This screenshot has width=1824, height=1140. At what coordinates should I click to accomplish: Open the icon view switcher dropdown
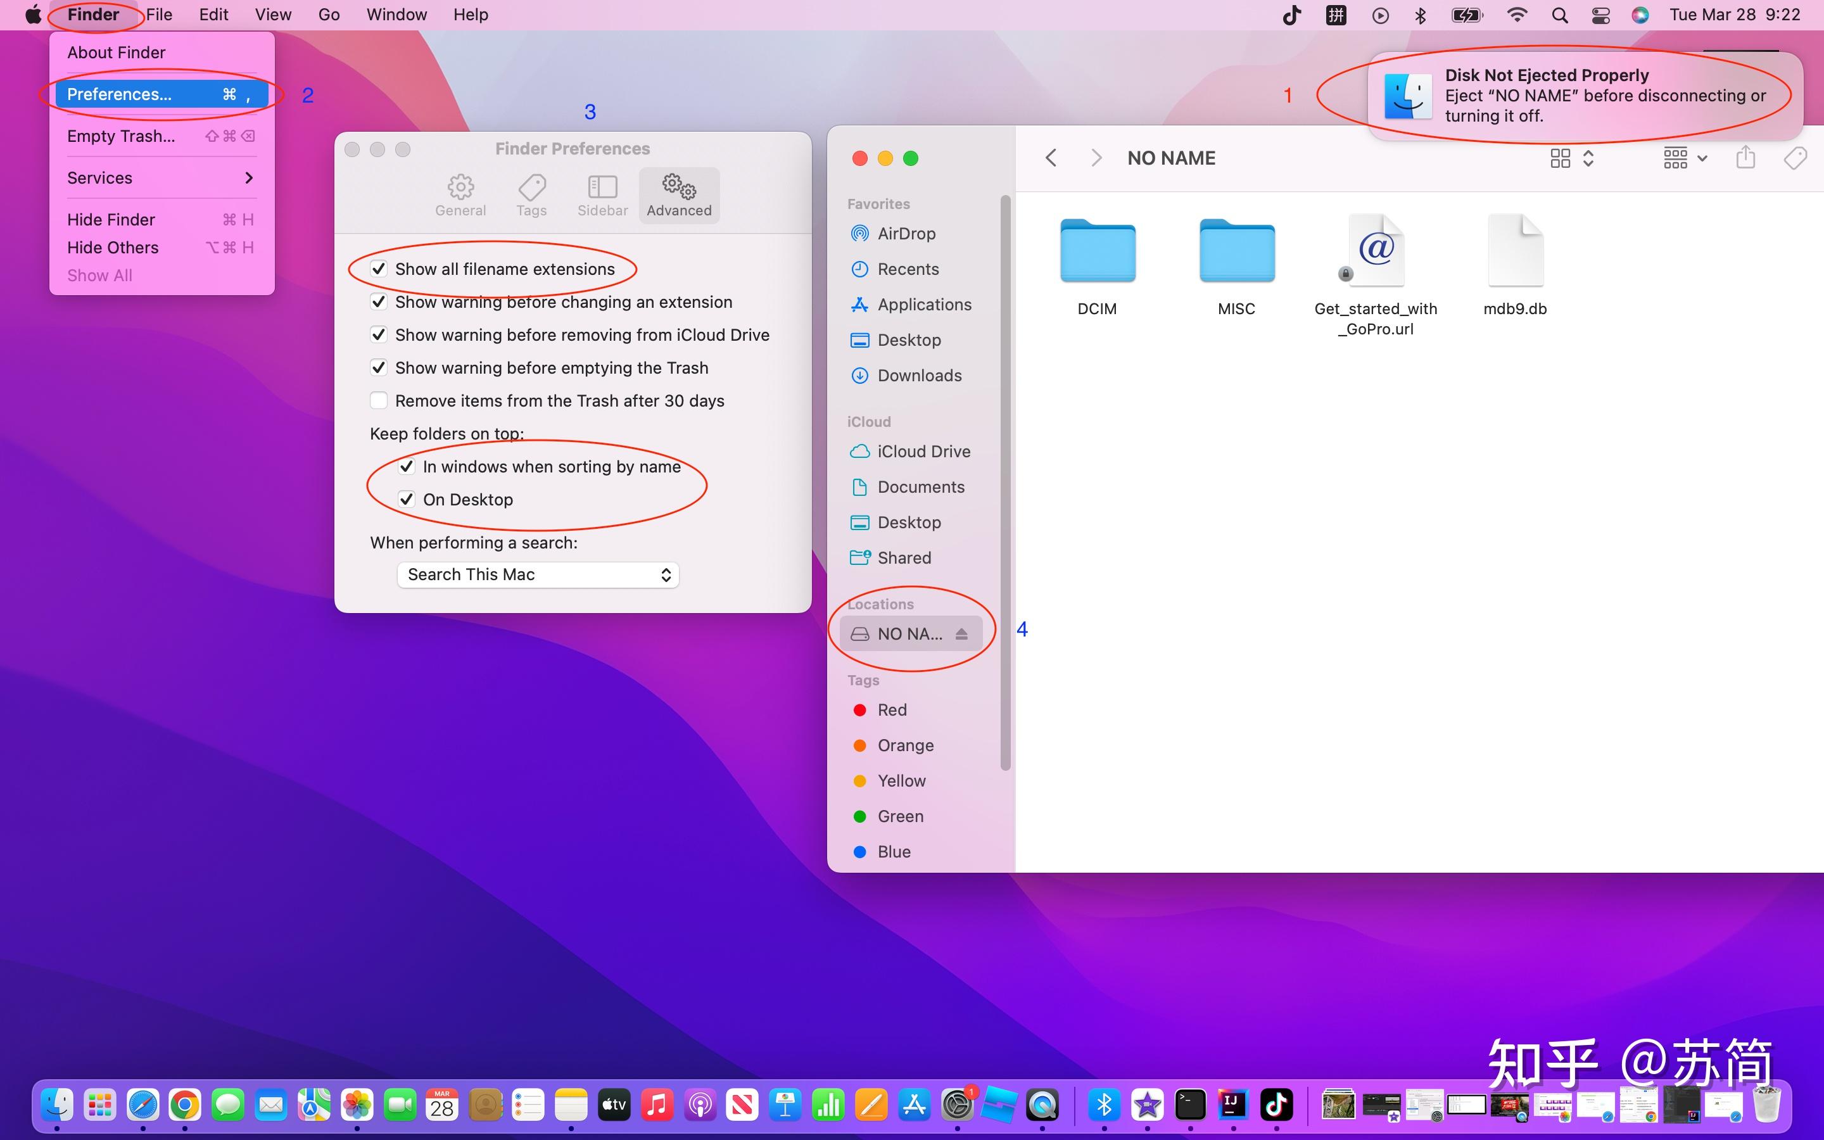click(x=1571, y=158)
